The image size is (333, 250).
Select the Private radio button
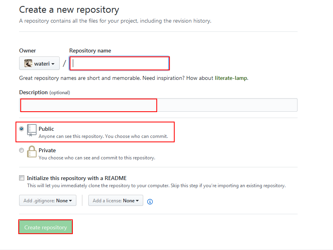click(21, 150)
